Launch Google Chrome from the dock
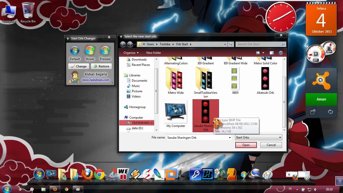 (x=99, y=174)
